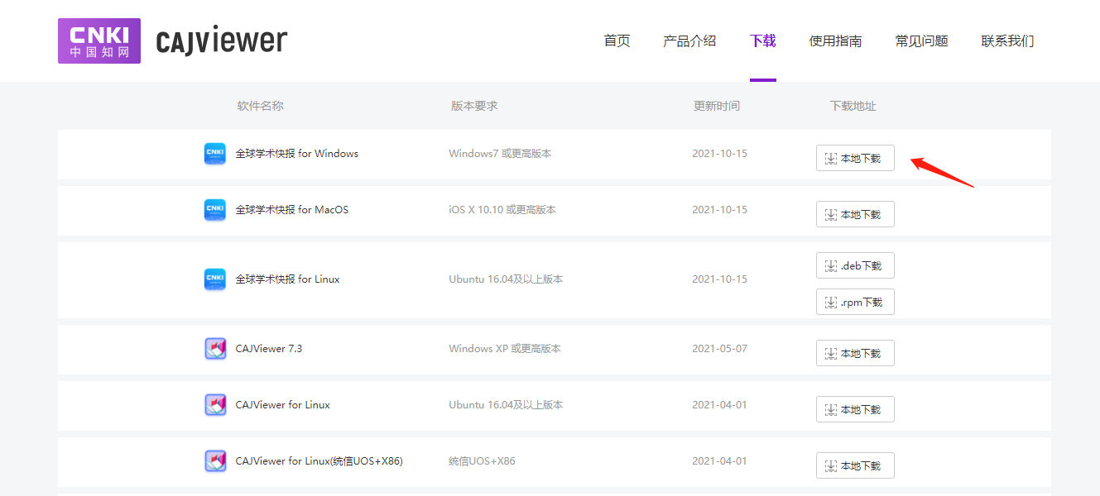The height and width of the screenshot is (496, 1100).
Task: Click the CAJViewer text logo in header
Action: point(222,41)
